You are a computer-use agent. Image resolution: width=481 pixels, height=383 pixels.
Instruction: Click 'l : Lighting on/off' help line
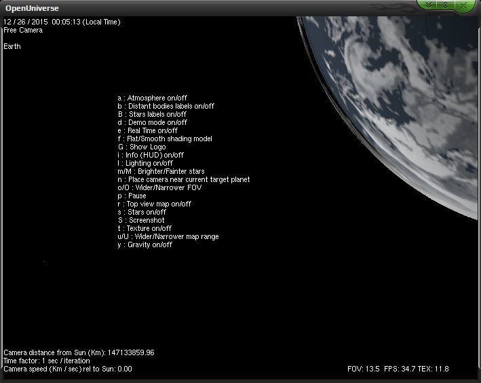pos(145,163)
